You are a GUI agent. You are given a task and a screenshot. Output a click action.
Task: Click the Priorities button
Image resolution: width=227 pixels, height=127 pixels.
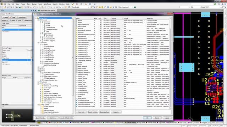pos(53,118)
